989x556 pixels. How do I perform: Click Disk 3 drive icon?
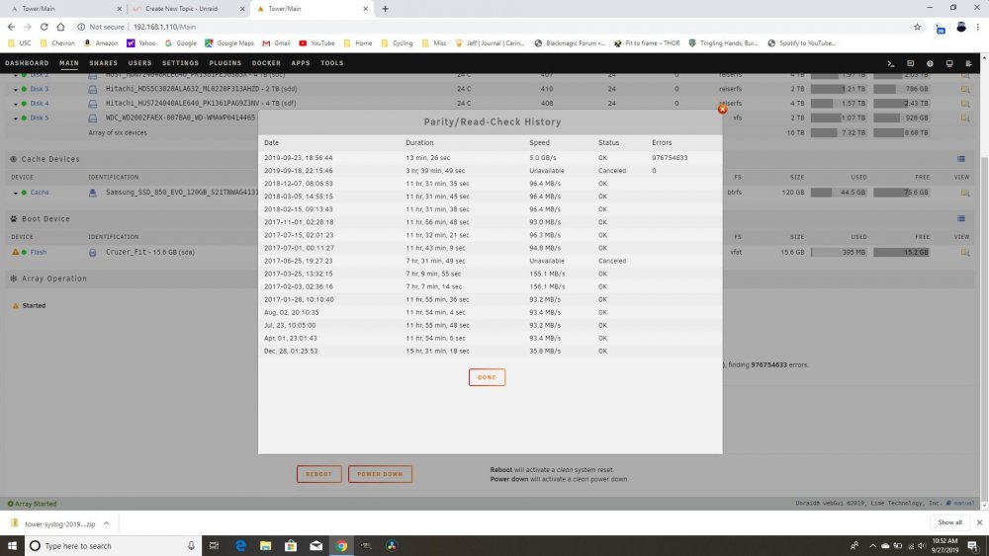[93, 90]
